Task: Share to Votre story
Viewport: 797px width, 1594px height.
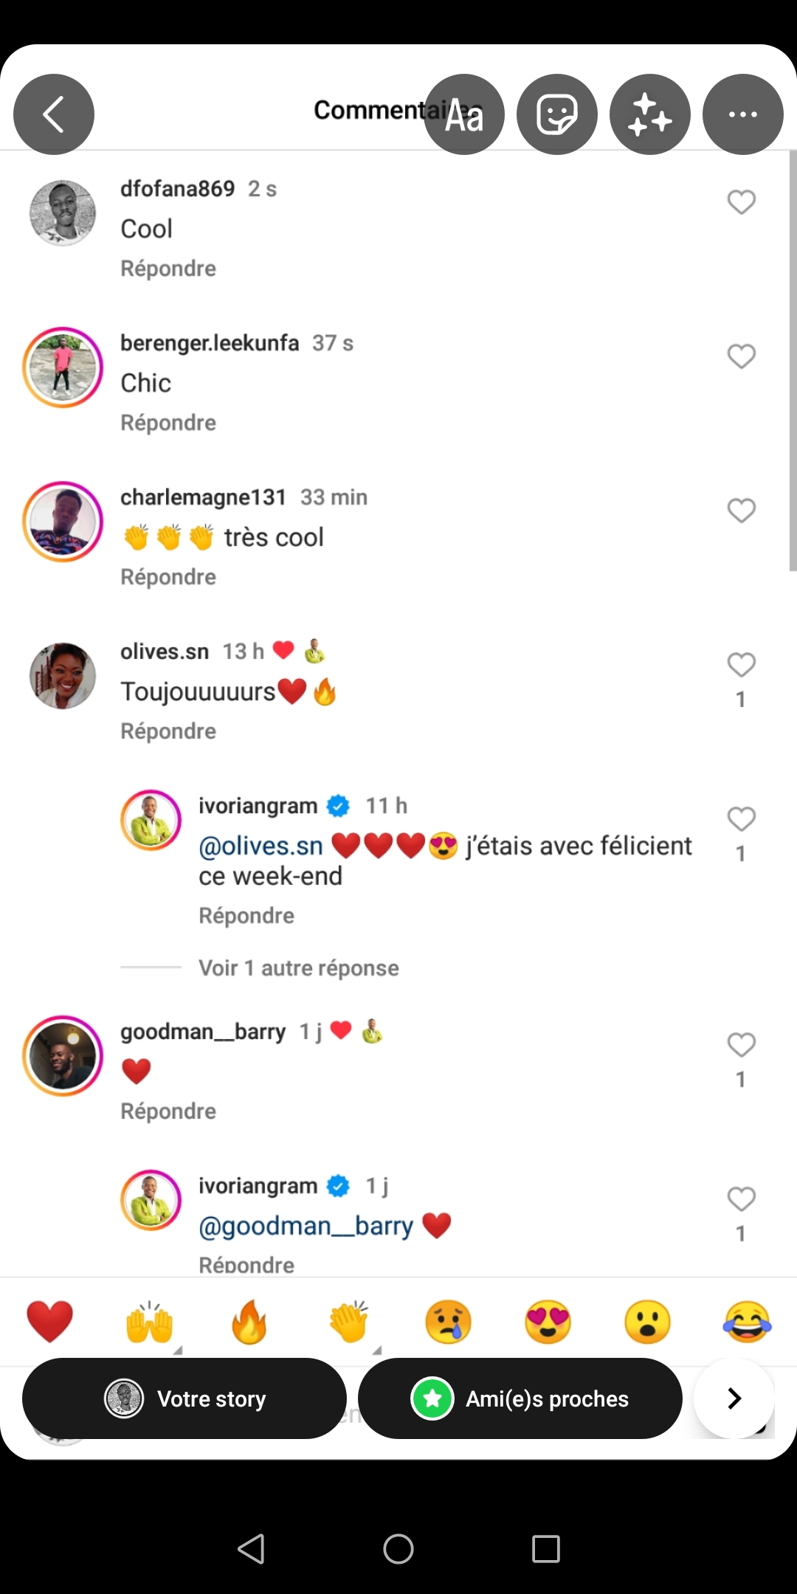Action: tap(184, 1398)
